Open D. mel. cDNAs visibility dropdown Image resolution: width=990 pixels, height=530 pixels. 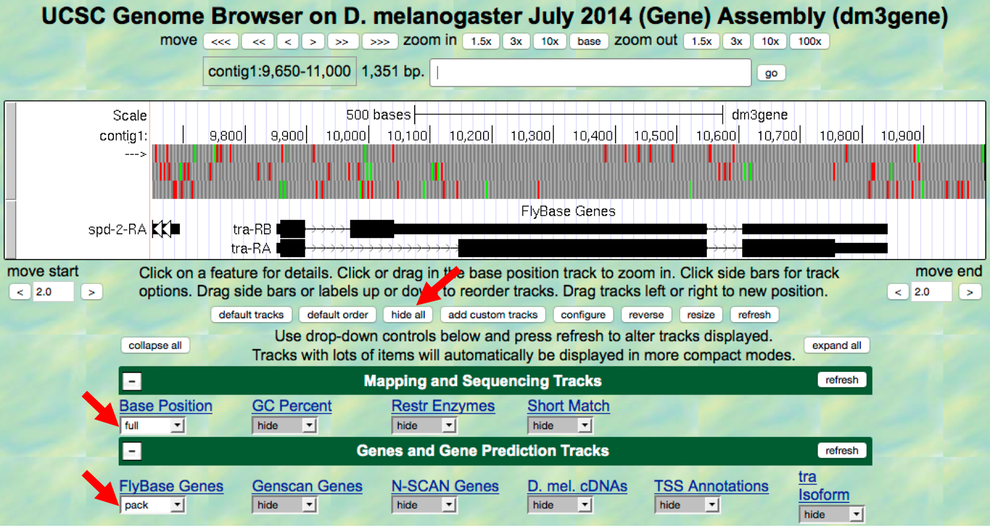coord(560,505)
